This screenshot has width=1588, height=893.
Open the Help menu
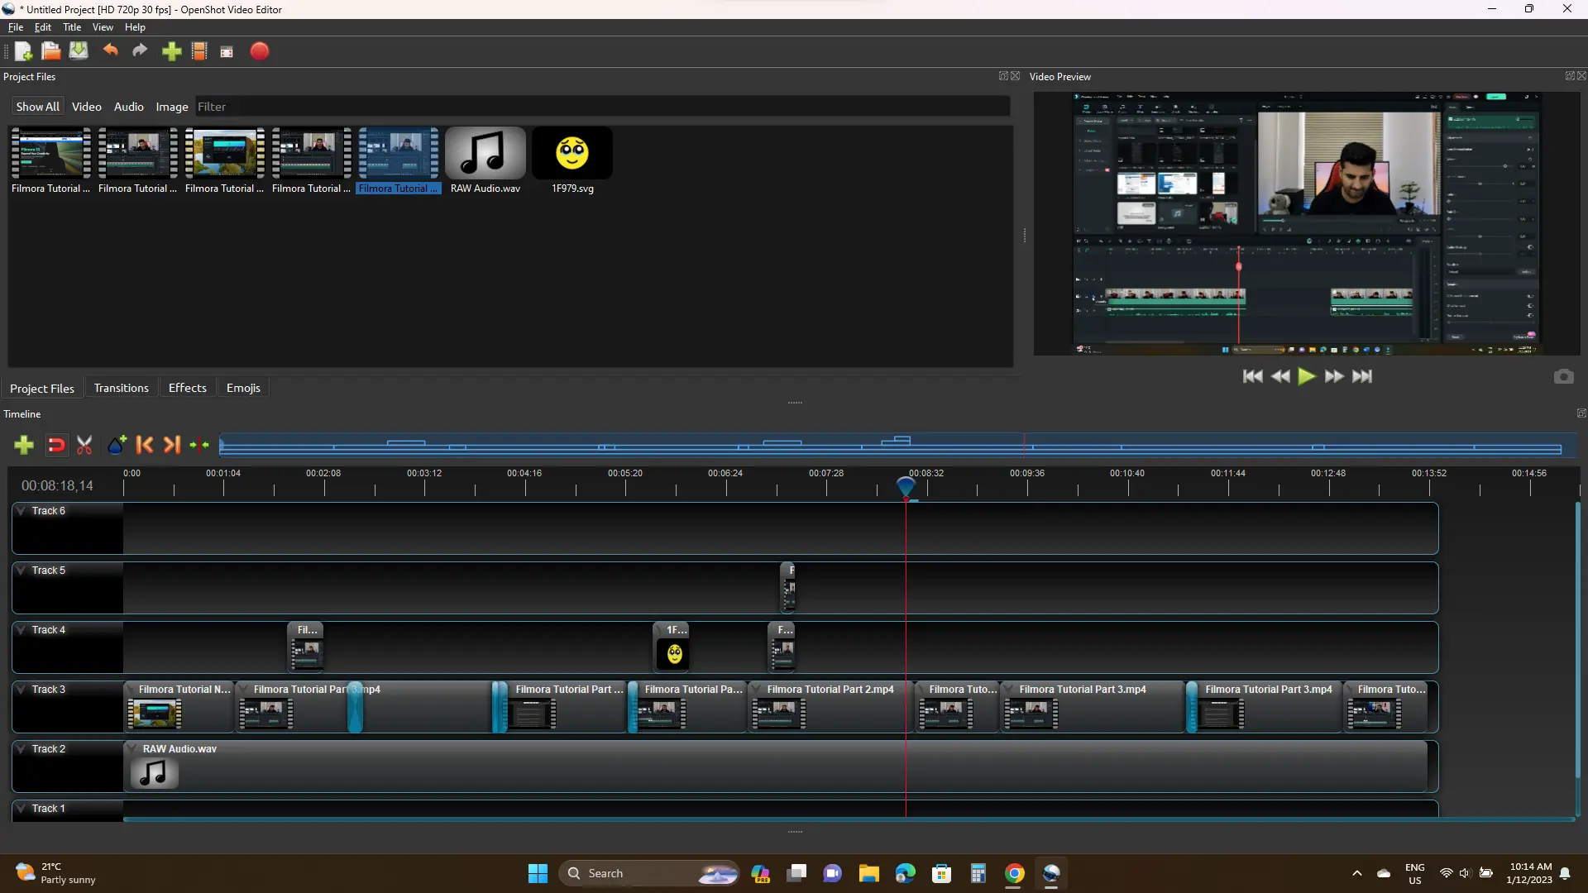(x=135, y=27)
